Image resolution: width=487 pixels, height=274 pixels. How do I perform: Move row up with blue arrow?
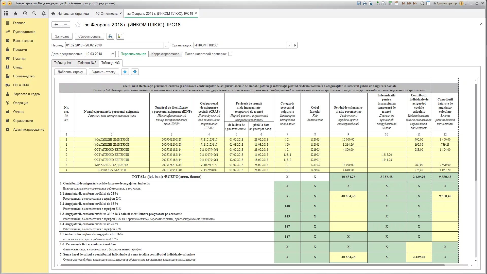pos(125,72)
